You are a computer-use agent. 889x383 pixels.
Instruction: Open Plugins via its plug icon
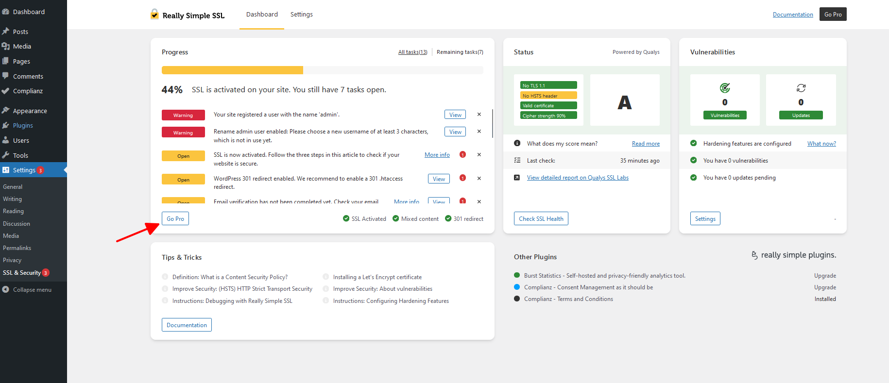(6, 125)
